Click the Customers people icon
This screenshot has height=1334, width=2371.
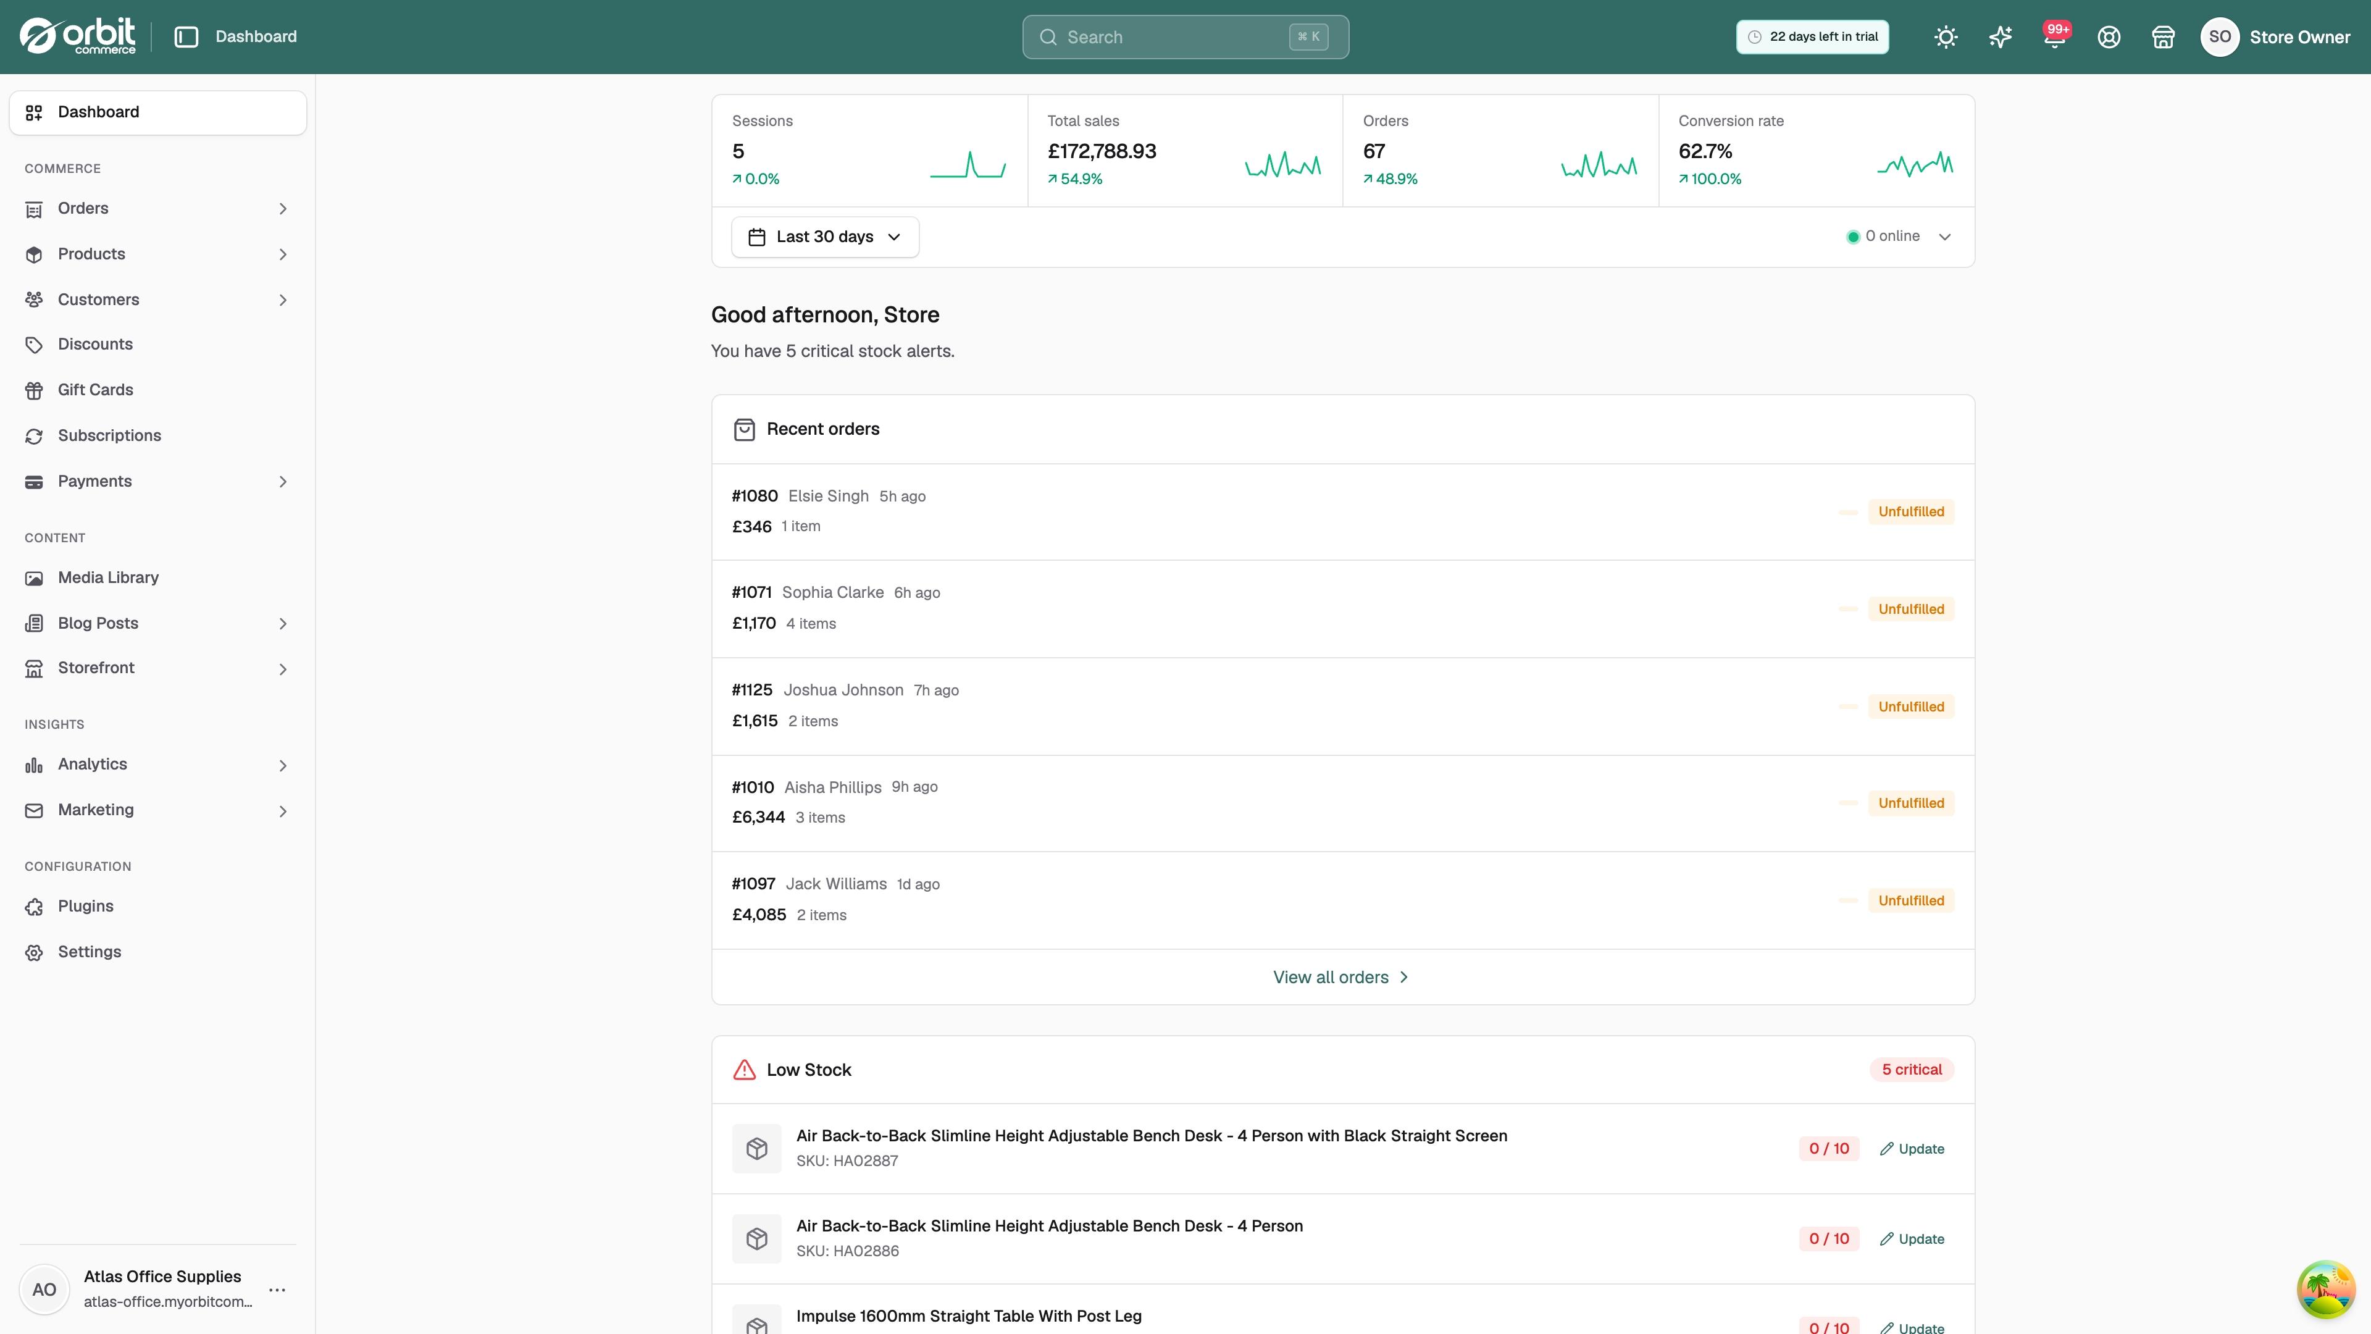click(x=34, y=299)
